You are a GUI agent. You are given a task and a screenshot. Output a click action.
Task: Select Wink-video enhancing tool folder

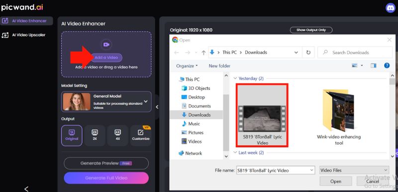pyautogui.click(x=339, y=118)
